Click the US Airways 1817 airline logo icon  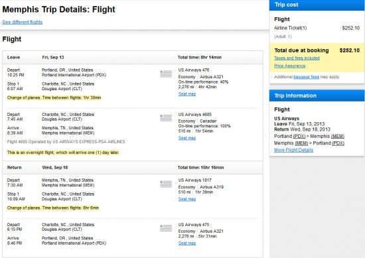pyautogui.click(x=166, y=184)
